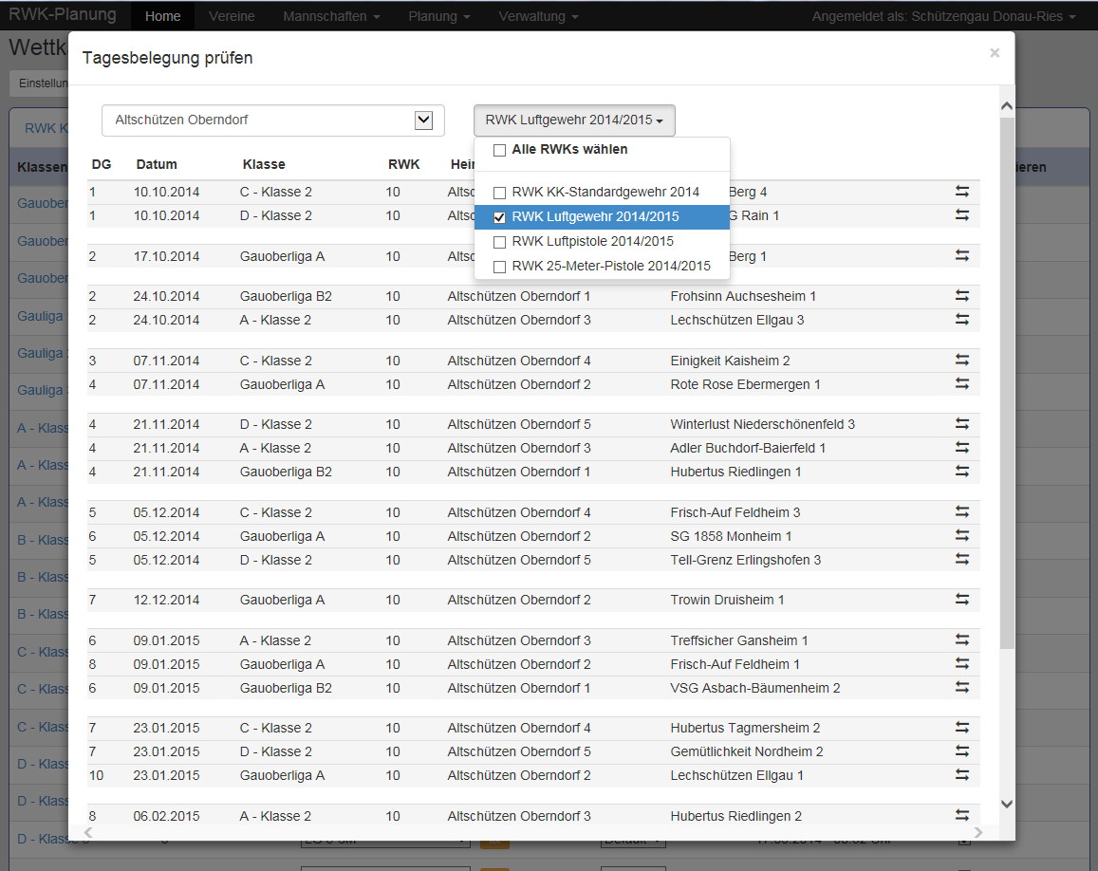Click swap icon for SG 1858 Monheim 1 row

(x=962, y=536)
